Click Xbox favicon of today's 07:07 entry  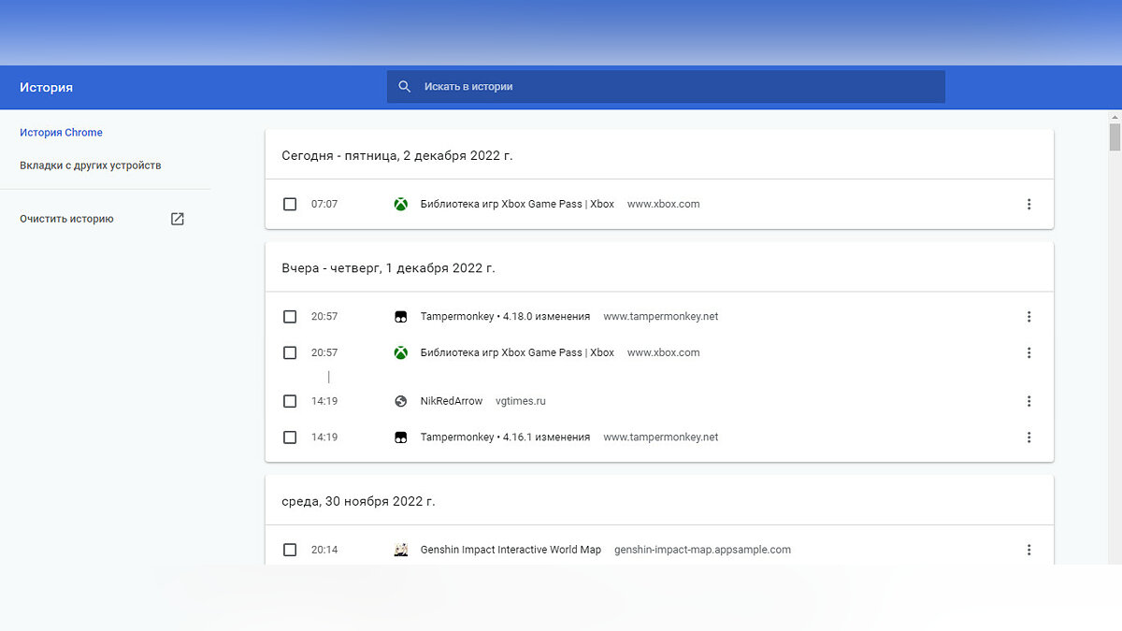(400, 204)
